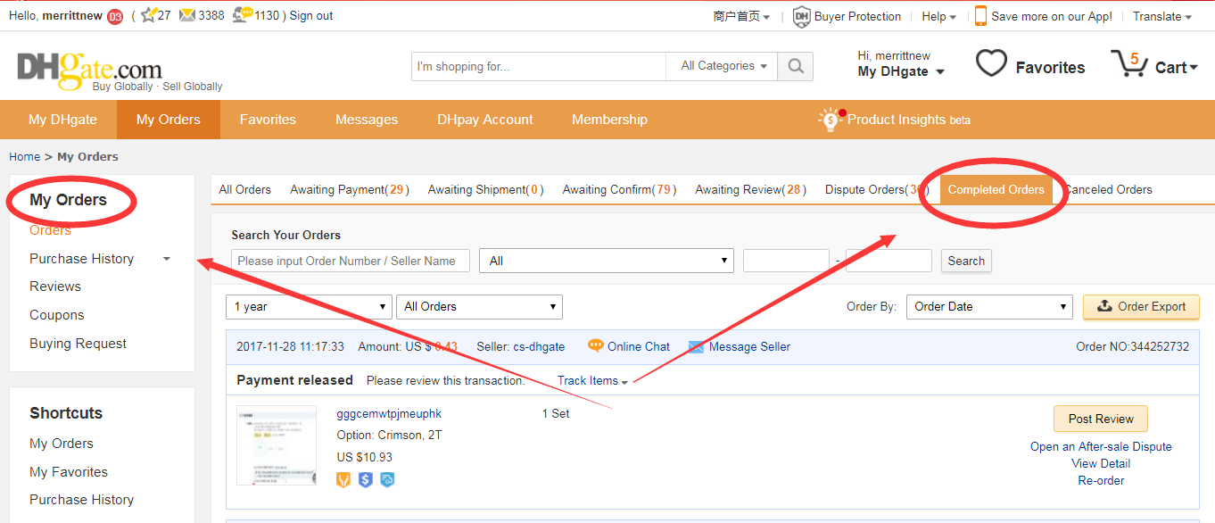1215x523 pixels.
Task: Expand Purchase History arrow in the My Orders sidebar
Action: coord(166,259)
